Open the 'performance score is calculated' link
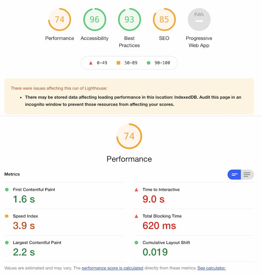Viewport: 262px width, 275px height. 112,268
